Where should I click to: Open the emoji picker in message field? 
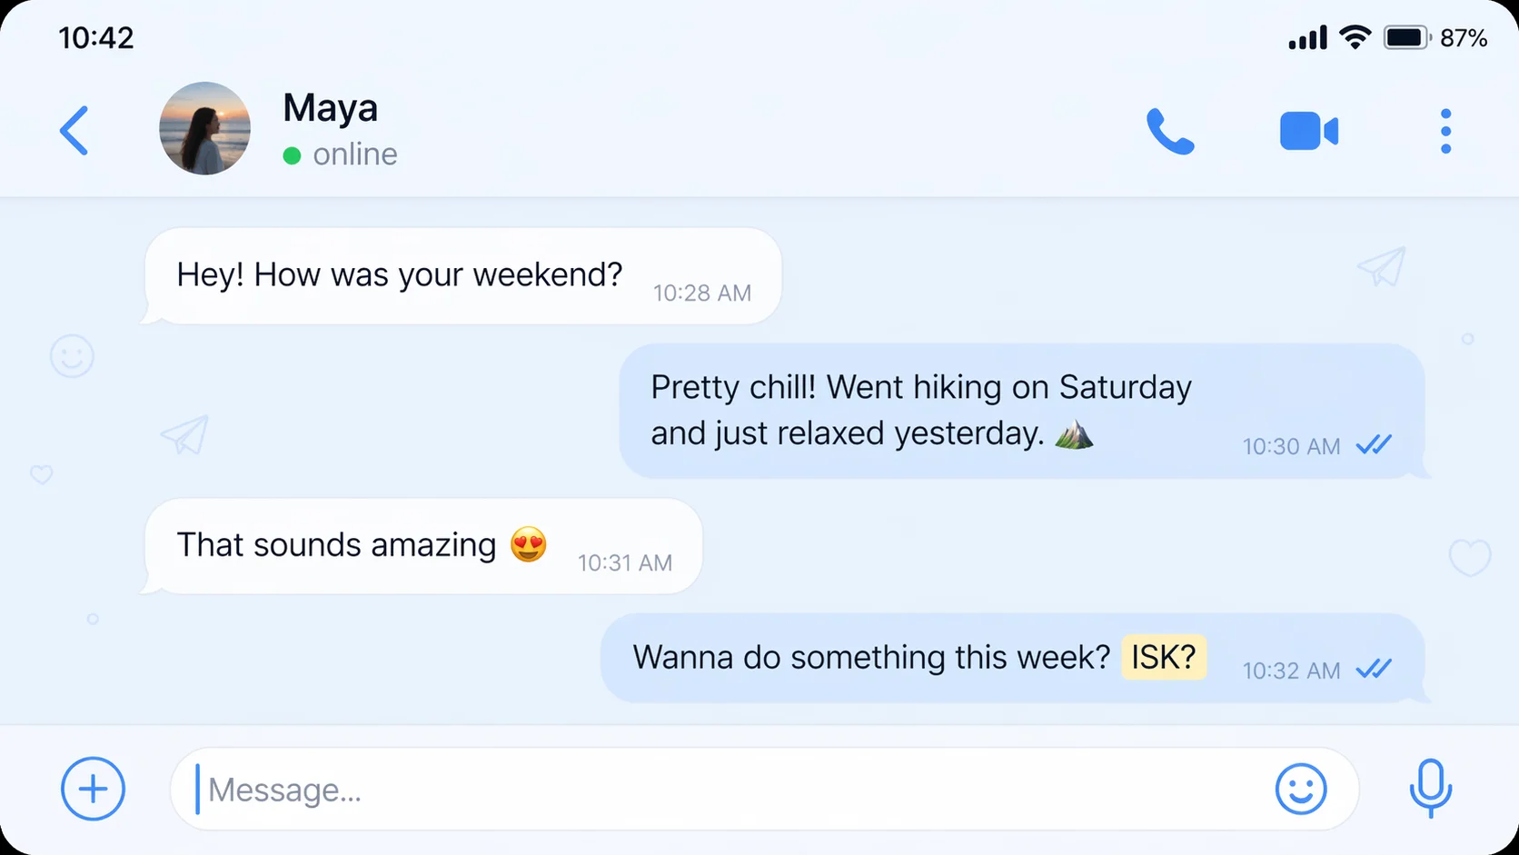click(x=1300, y=789)
